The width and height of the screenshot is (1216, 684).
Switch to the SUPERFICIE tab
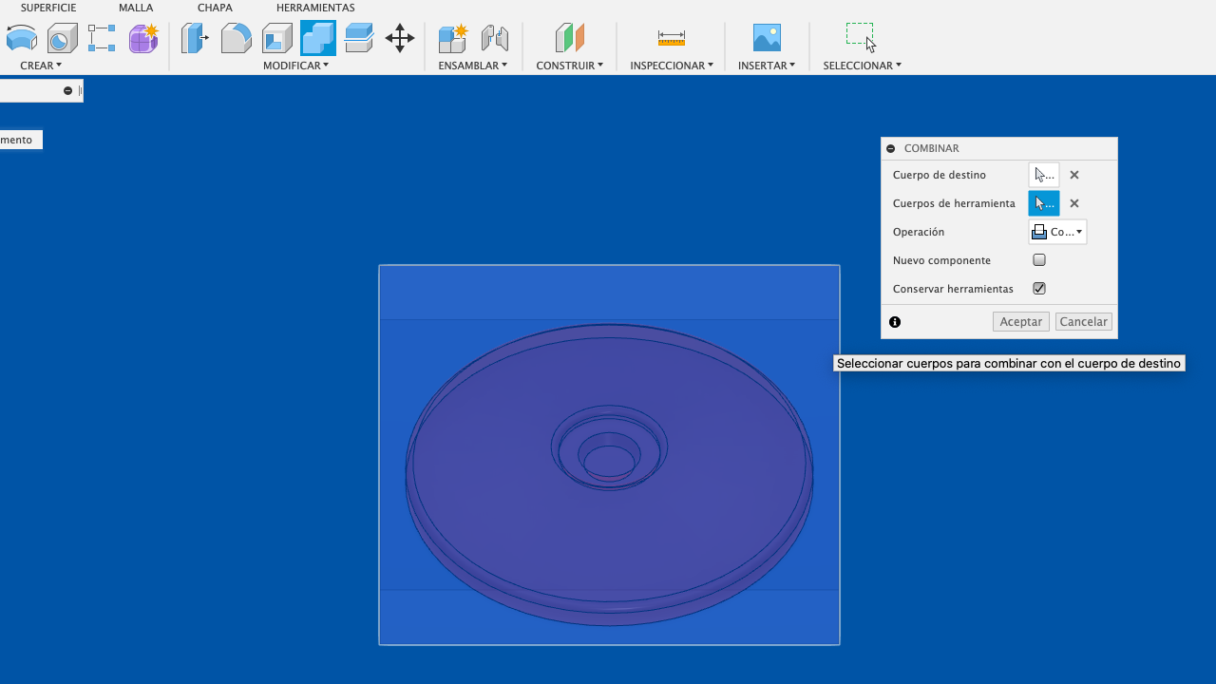(x=48, y=8)
